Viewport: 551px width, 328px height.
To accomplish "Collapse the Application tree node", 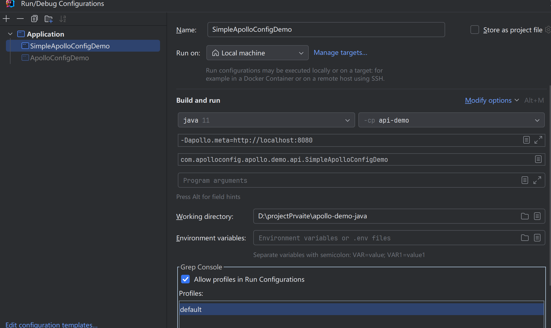I will click(10, 34).
